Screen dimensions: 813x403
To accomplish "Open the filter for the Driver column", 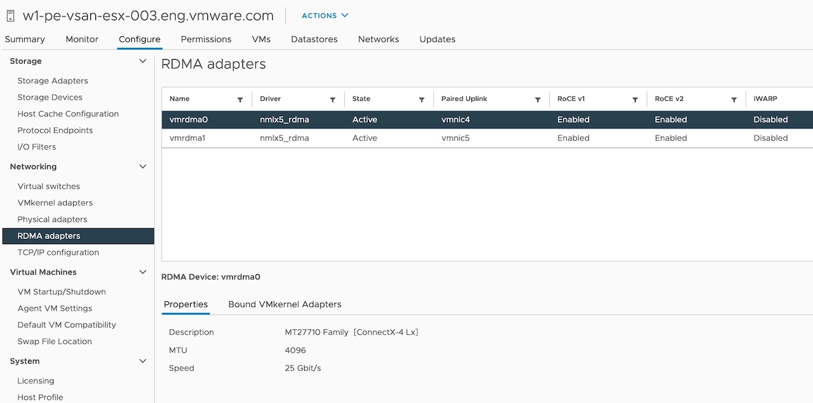I will [333, 99].
